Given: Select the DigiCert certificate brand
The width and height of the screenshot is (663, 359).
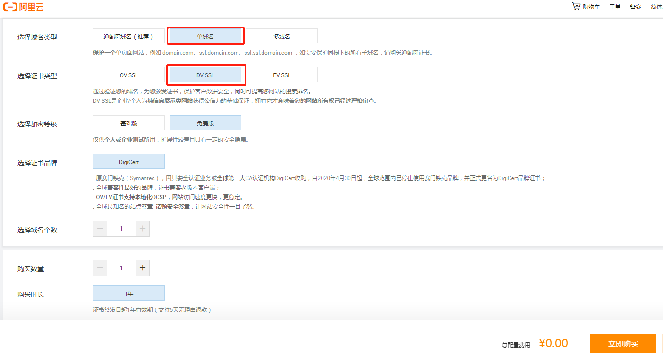Looking at the screenshot, I should coord(128,161).
